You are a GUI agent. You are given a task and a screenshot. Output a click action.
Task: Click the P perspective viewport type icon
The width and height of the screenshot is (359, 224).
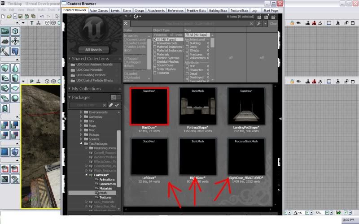point(32,82)
